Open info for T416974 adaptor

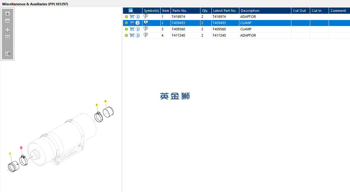[x=138, y=17]
